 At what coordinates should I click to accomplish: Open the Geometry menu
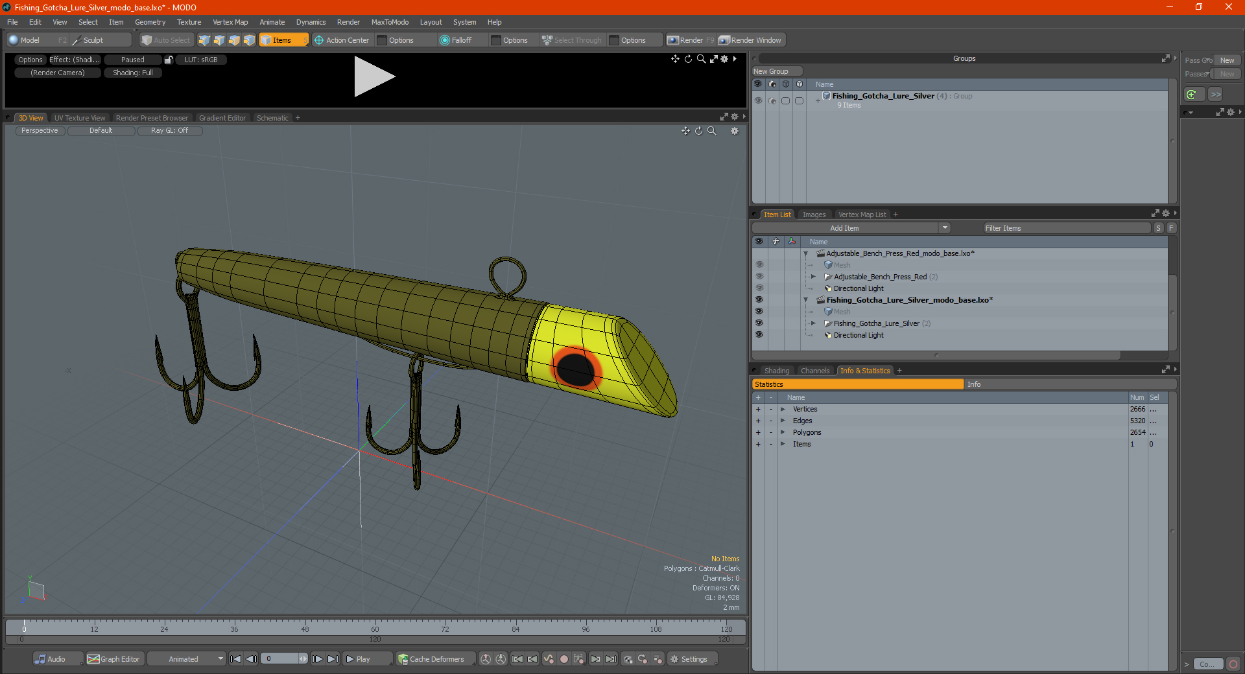150,22
